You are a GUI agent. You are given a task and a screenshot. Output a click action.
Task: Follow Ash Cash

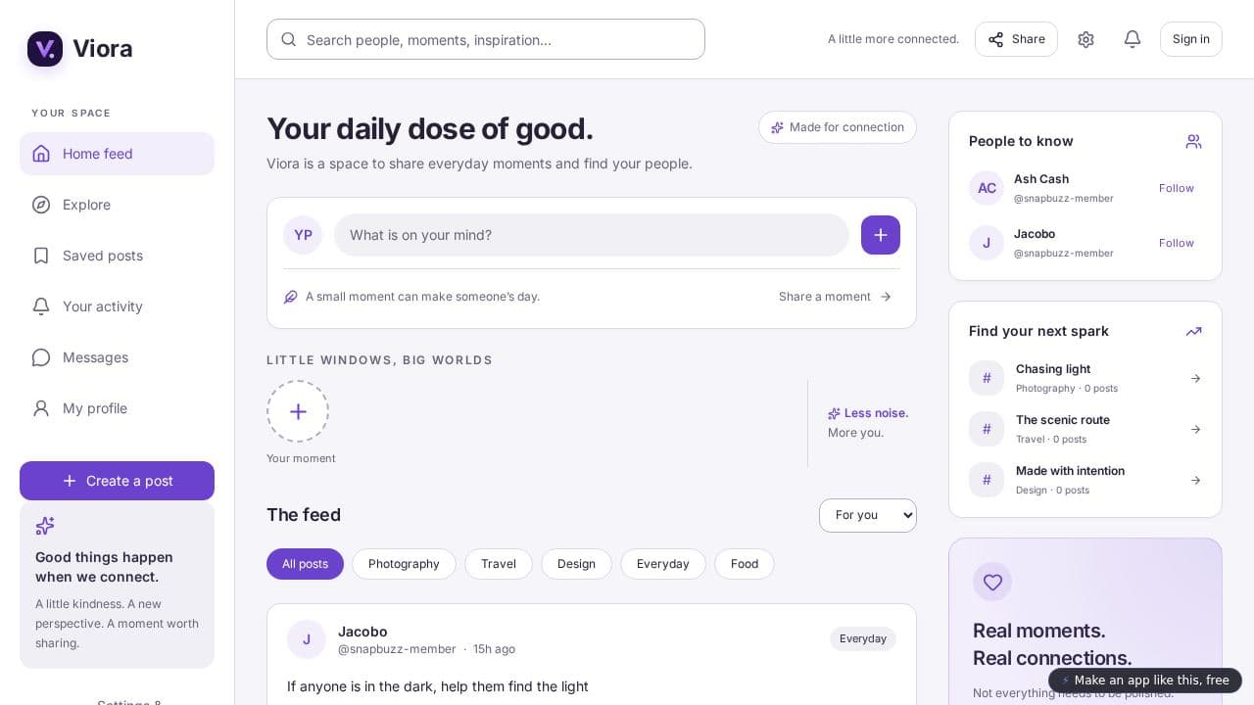[x=1177, y=188]
